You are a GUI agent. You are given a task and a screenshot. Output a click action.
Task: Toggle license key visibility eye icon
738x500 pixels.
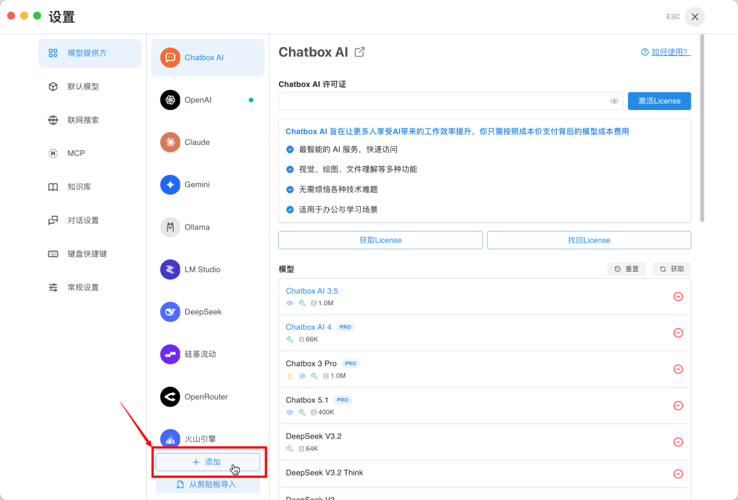614,101
